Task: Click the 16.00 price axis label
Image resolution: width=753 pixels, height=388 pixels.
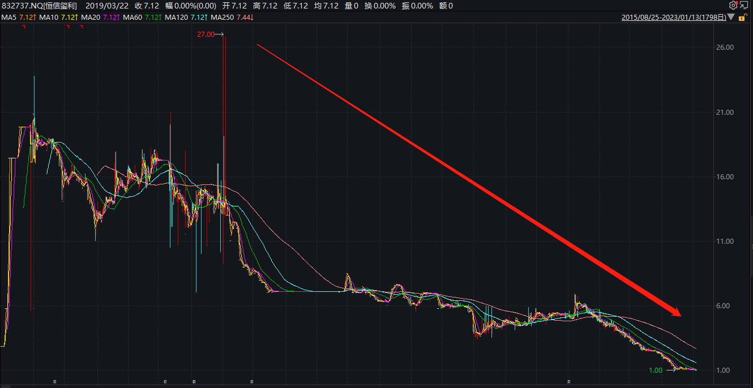Action: click(x=725, y=176)
